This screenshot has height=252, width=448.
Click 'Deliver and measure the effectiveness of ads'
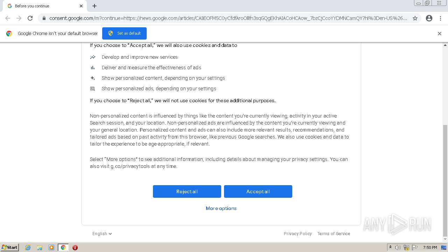coord(152,68)
